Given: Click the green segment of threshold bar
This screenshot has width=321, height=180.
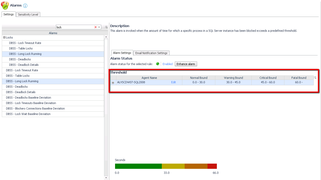Looking at the screenshot, I should pyautogui.click(x=138, y=166).
